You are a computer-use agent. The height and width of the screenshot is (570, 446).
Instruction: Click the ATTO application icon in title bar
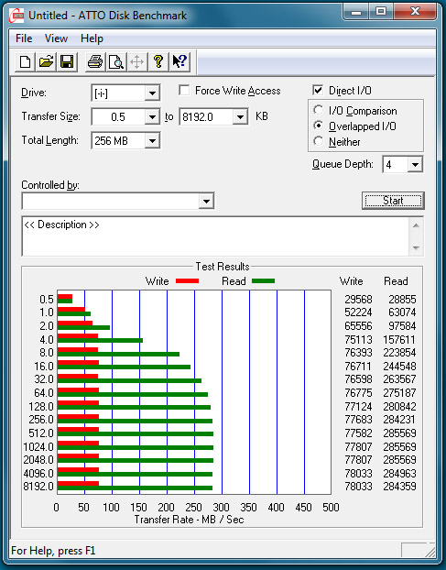(17, 16)
